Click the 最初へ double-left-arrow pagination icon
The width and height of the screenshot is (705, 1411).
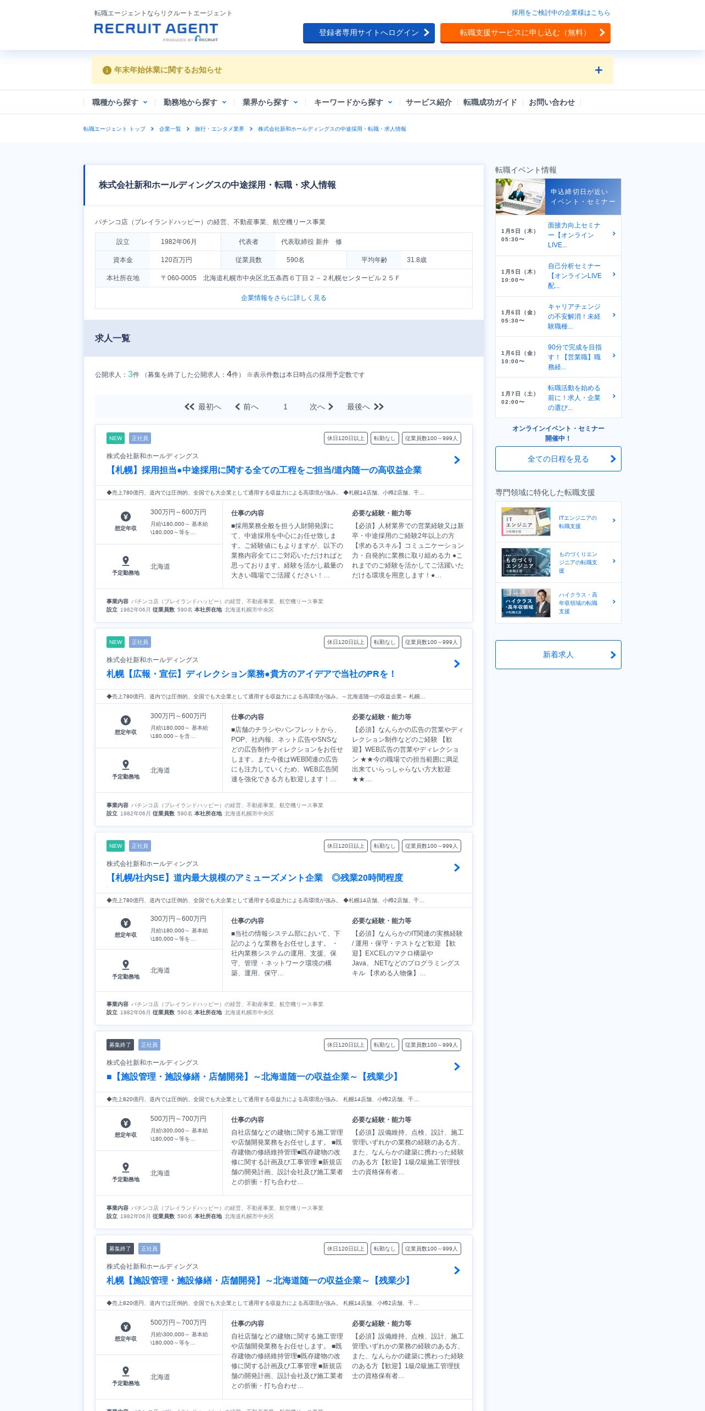[189, 407]
